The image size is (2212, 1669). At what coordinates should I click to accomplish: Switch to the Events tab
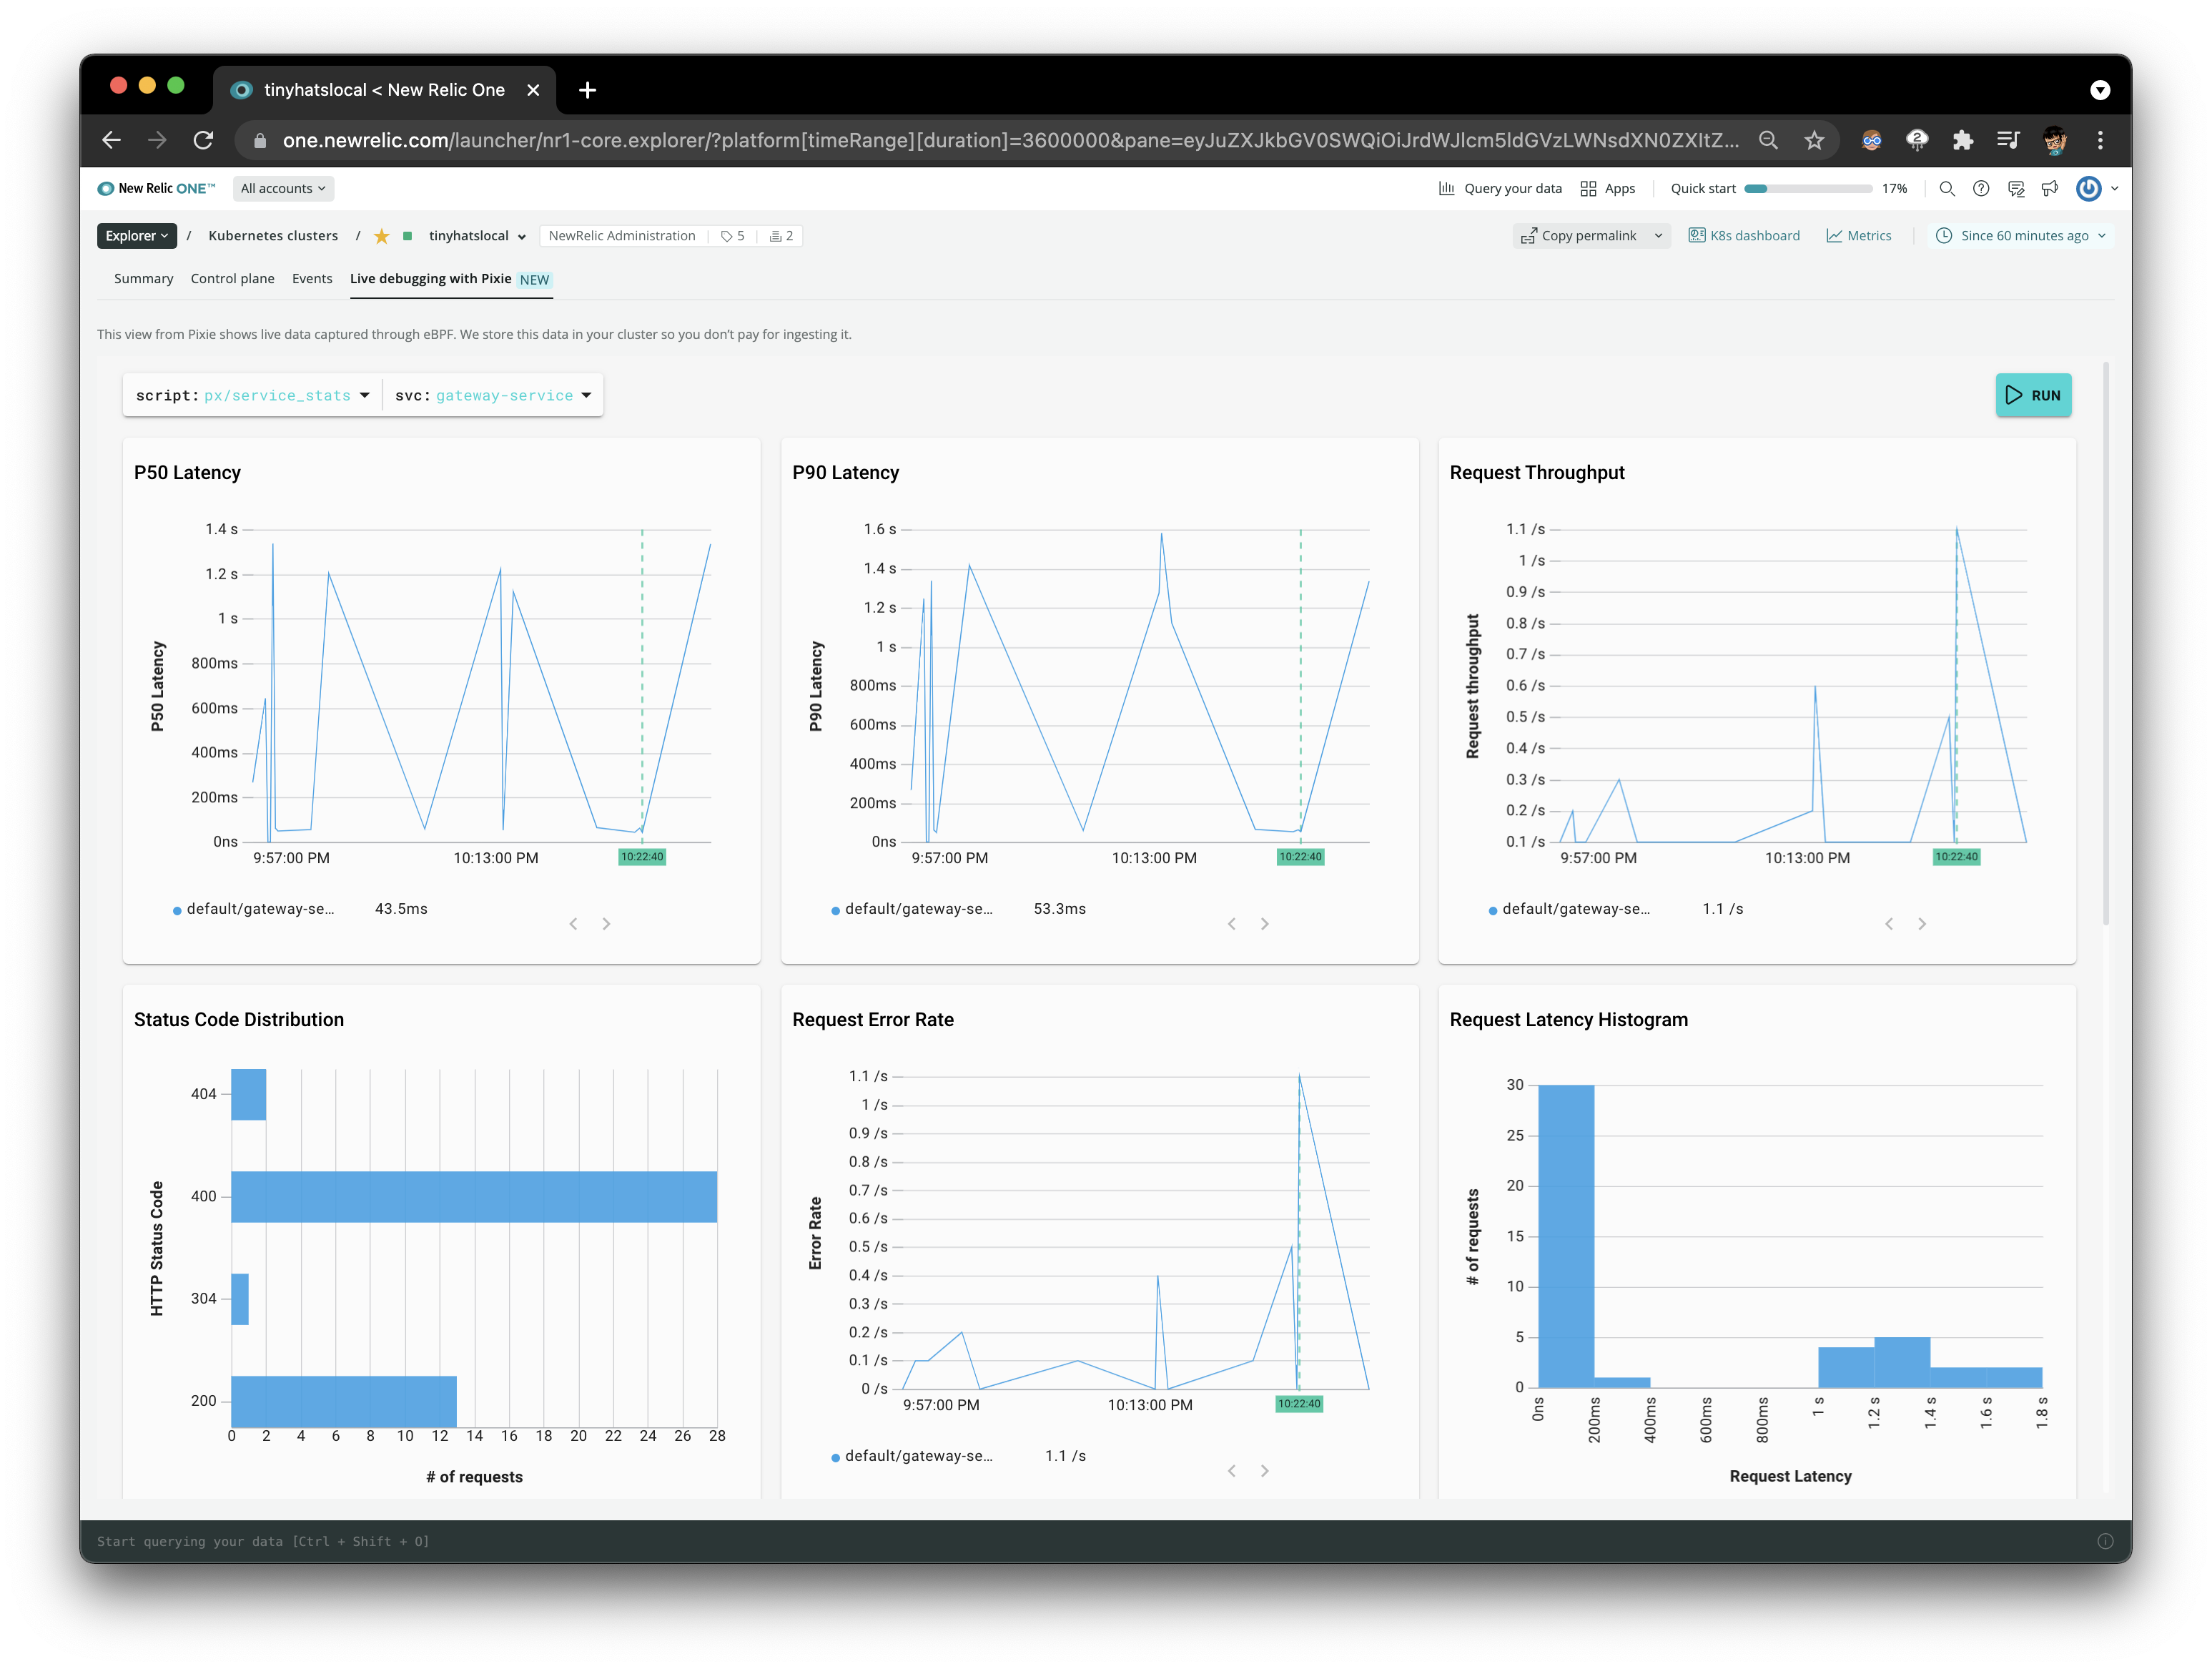(x=312, y=279)
